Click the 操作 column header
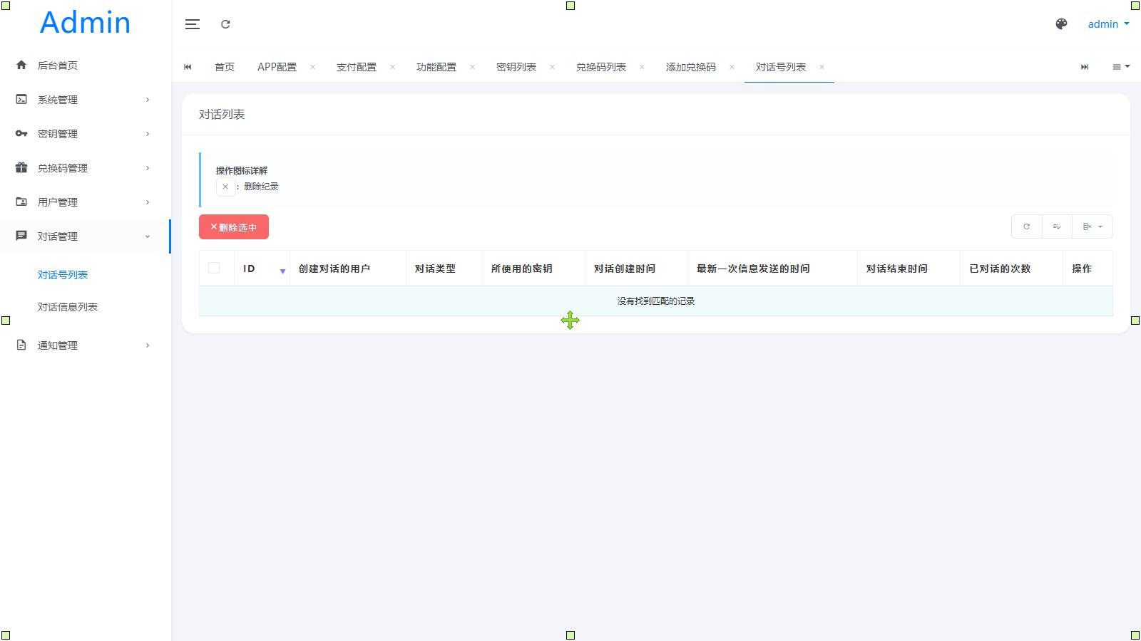Viewport: 1141px width, 641px height. 1082,269
